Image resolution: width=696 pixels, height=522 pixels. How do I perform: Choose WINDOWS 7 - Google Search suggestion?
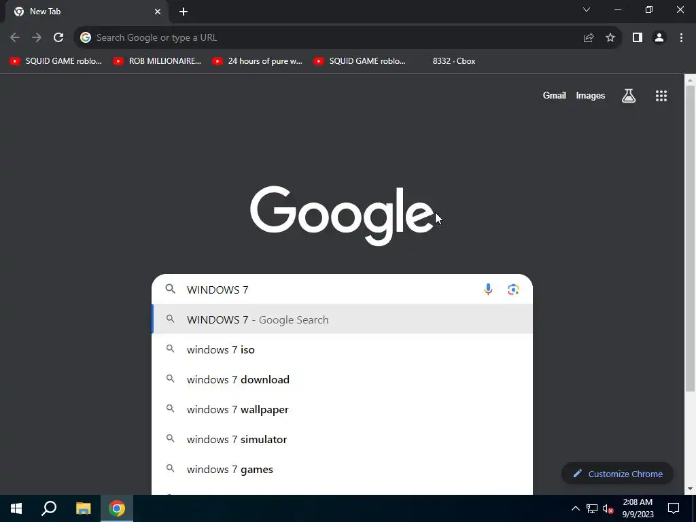click(343, 319)
